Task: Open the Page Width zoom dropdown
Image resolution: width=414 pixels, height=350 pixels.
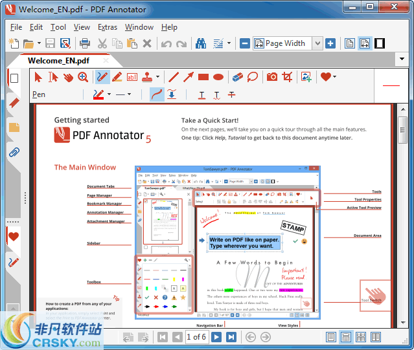Action: 317,43
